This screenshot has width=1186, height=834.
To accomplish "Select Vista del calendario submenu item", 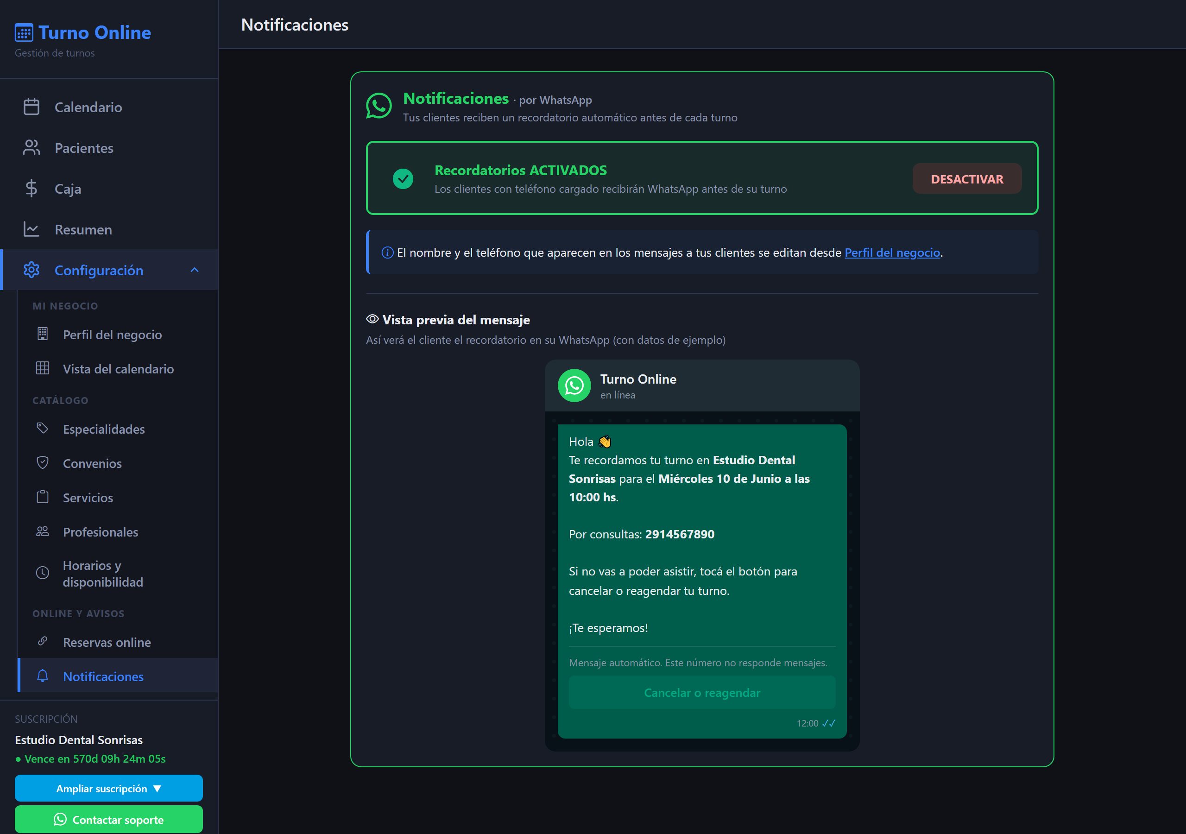I will pyautogui.click(x=118, y=368).
